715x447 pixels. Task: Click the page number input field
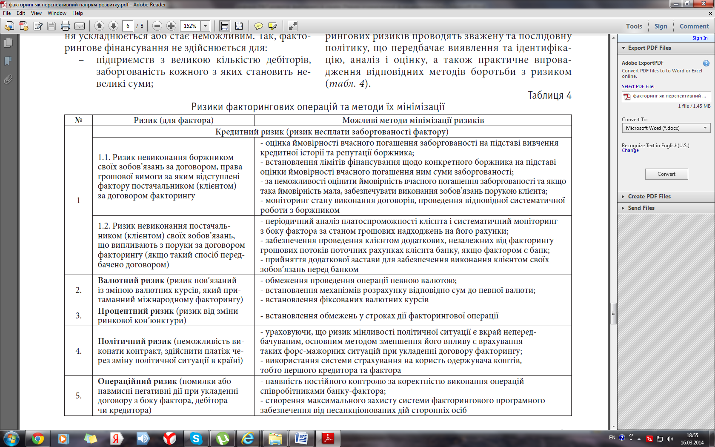pyautogui.click(x=128, y=26)
